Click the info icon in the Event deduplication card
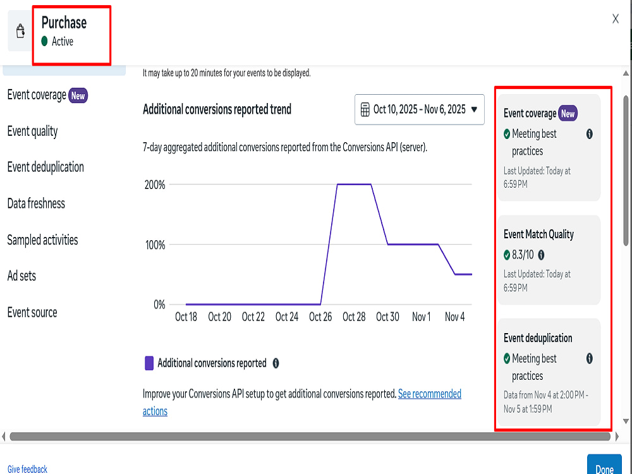This screenshot has width=632, height=474. (589, 358)
